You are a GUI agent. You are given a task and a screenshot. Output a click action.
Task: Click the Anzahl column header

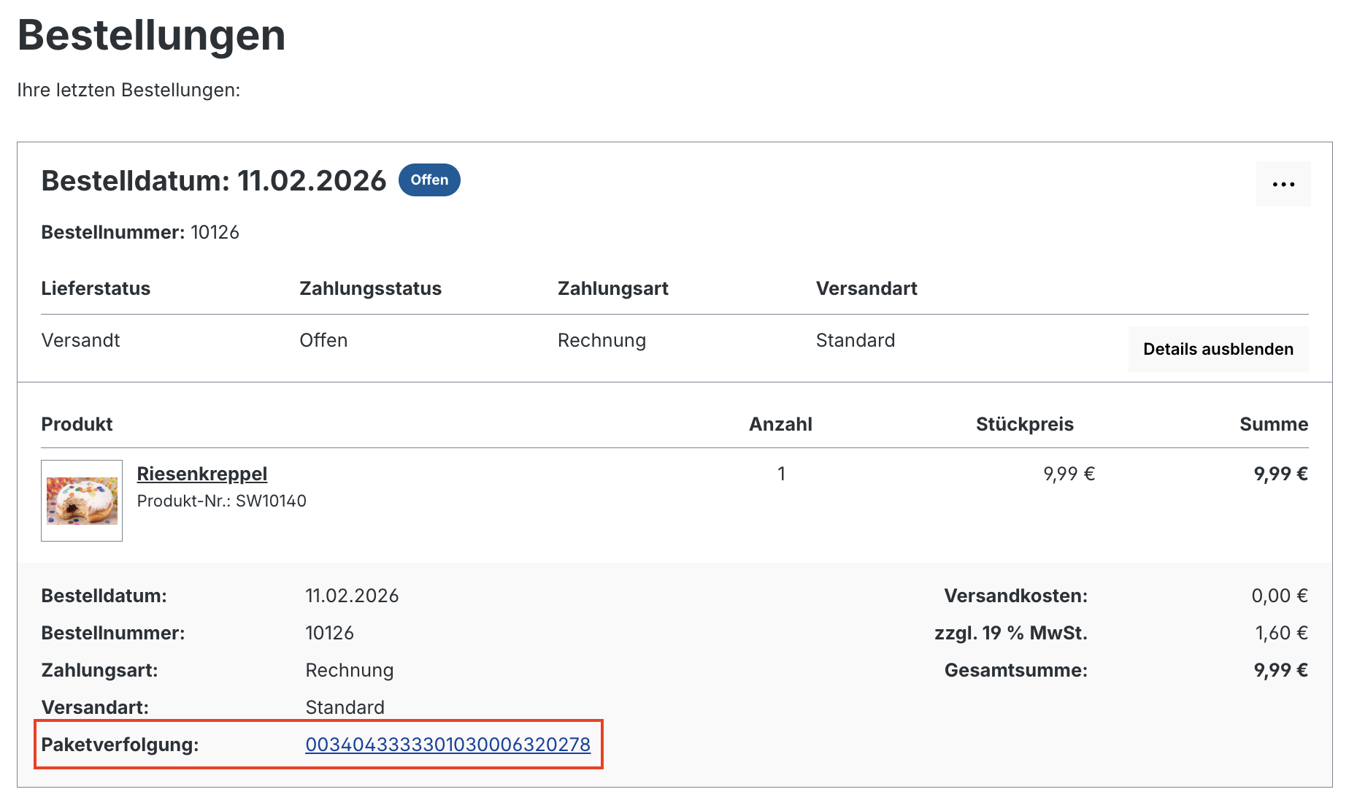[780, 424]
